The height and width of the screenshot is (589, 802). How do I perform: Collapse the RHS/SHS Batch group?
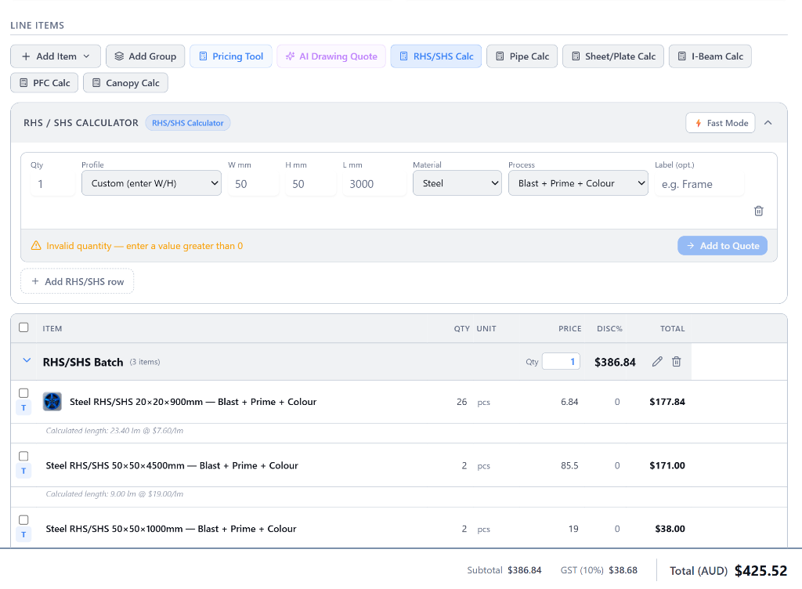27,360
